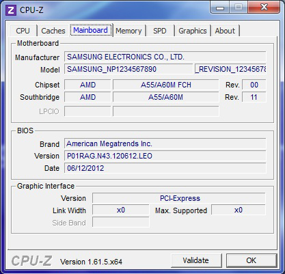Click the Version 1.61.5.x64 text
The image size is (285, 274).
pos(91,262)
